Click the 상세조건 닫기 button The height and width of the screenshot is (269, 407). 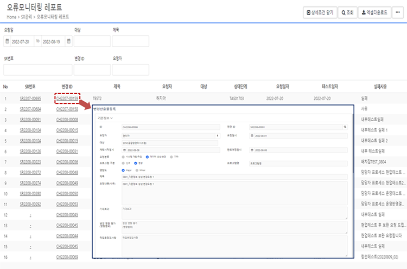(x=320, y=12)
